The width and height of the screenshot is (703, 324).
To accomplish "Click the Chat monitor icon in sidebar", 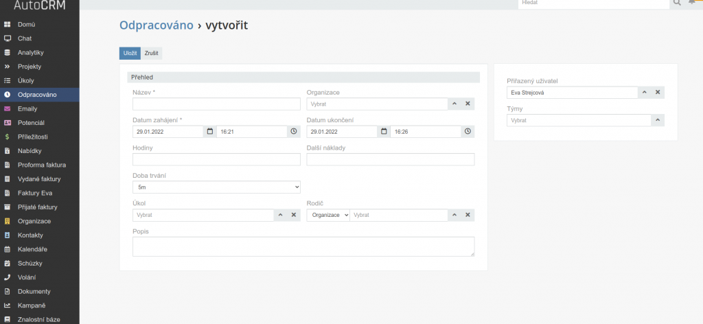I will pyautogui.click(x=7, y=38).
